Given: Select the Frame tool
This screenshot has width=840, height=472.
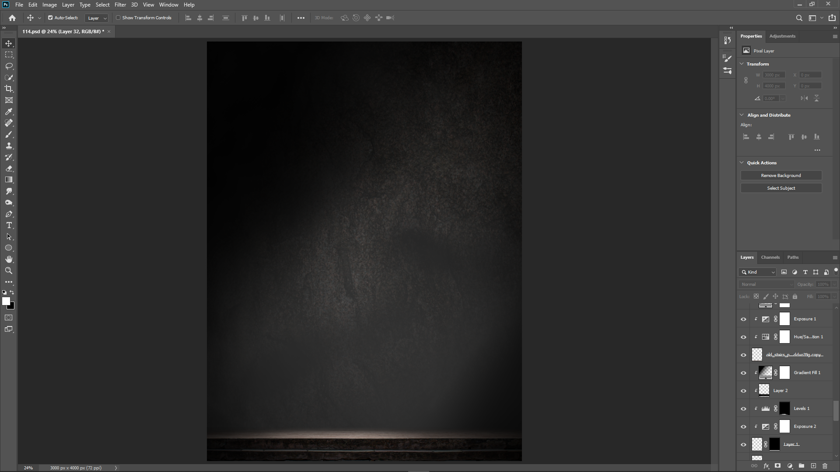Looking at the screenshot, I should click(9, 100).
